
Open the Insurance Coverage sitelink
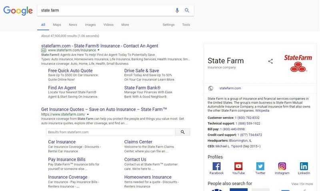pos(68,177)
